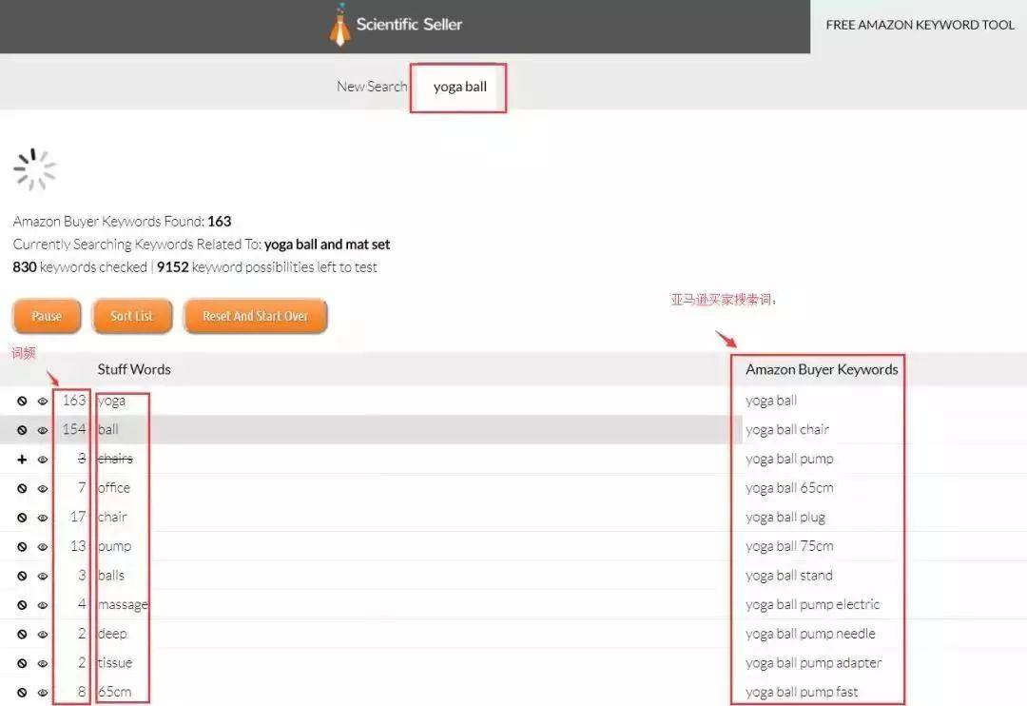Image resolution: width=1027 pixels, height=706 pixels.
Task: Click the frequency count 17
Action: [78, 518]
